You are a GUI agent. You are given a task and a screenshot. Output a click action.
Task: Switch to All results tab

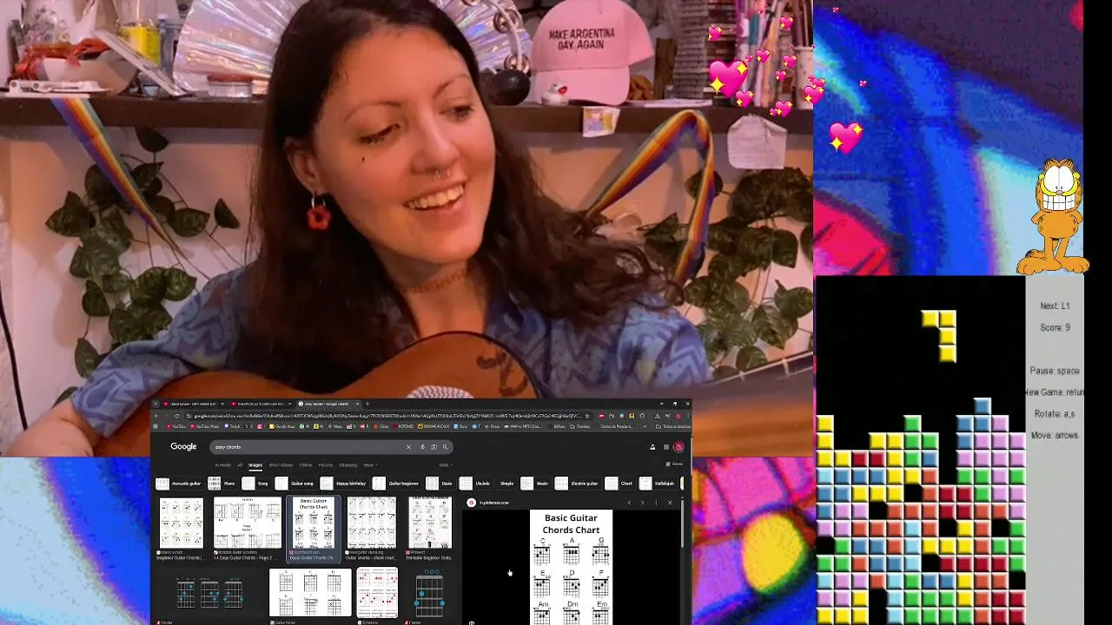coord(240,464)
